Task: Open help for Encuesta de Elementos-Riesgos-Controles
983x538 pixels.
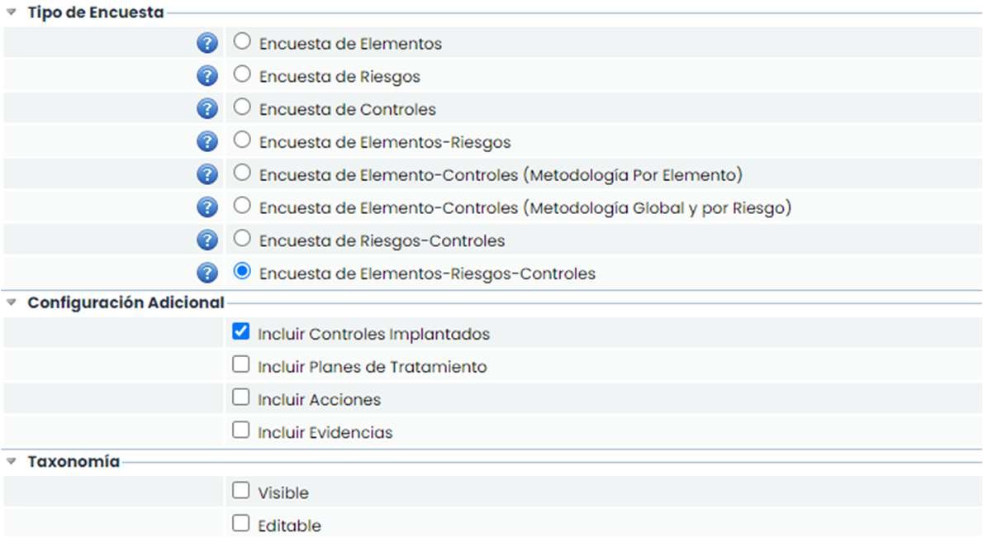Action: point(207,273)
